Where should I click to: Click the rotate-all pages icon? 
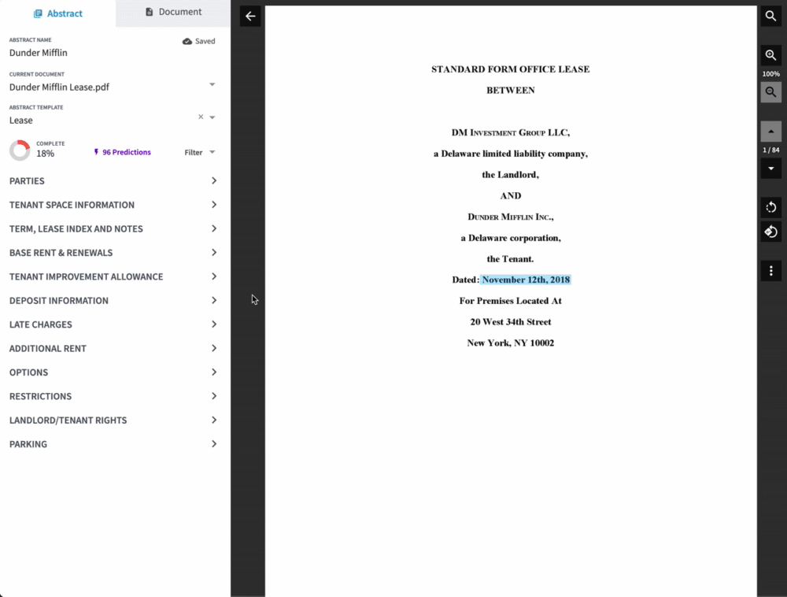point(770,232)
